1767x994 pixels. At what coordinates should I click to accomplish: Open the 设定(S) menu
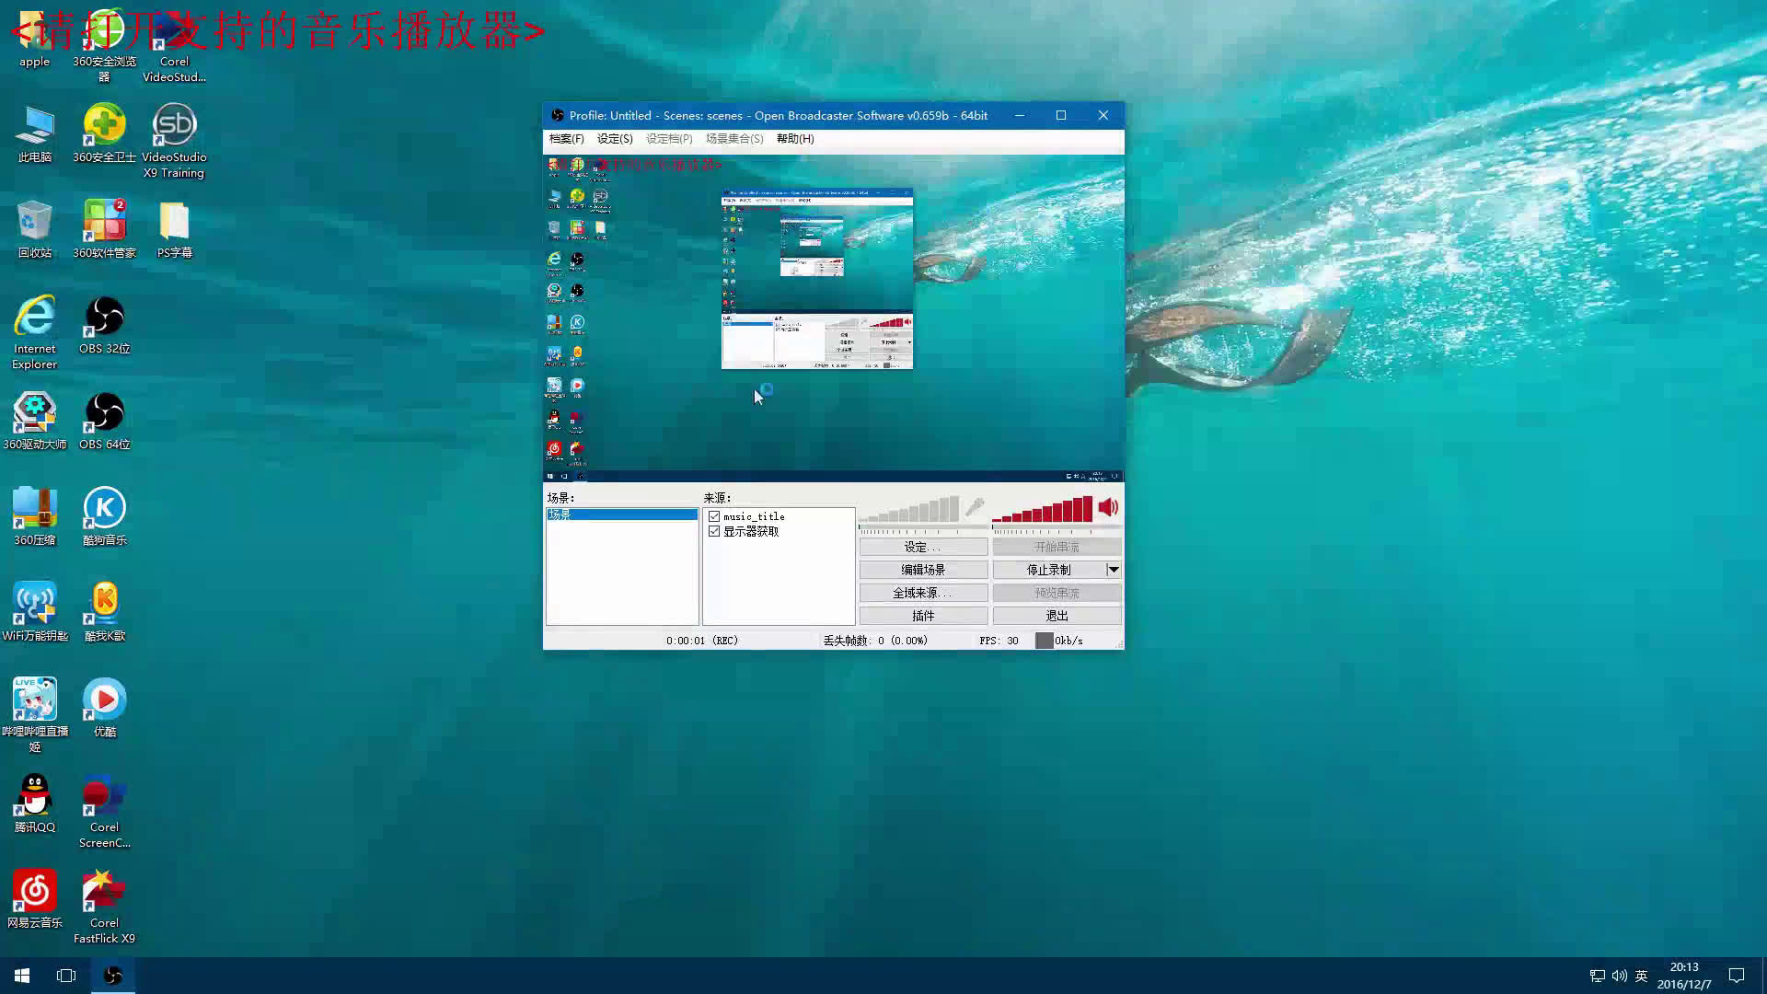[615, 139]
